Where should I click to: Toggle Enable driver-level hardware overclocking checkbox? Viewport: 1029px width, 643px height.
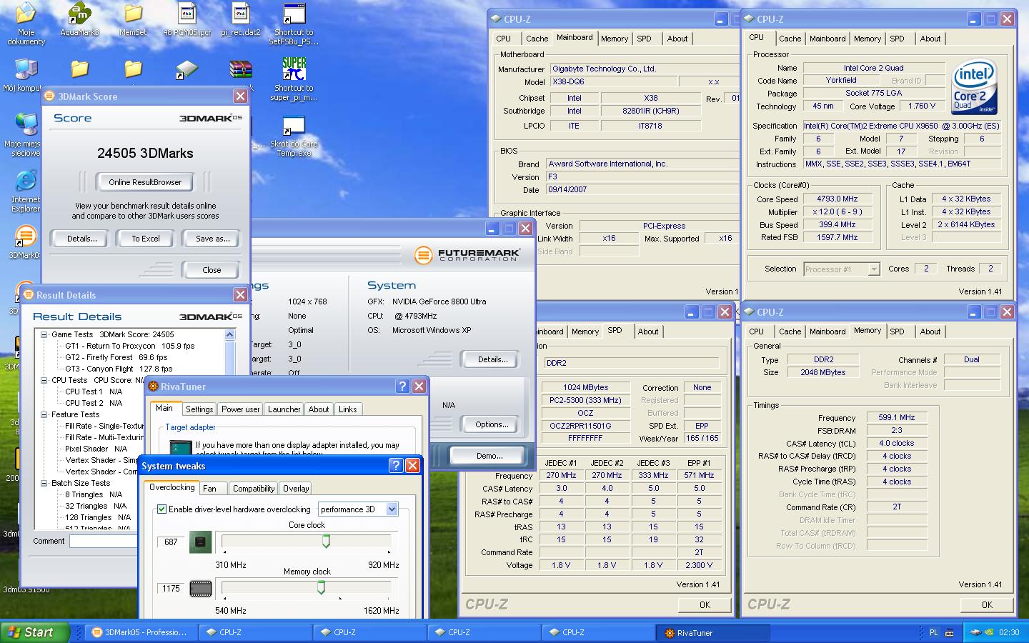[x=161, y=509]
